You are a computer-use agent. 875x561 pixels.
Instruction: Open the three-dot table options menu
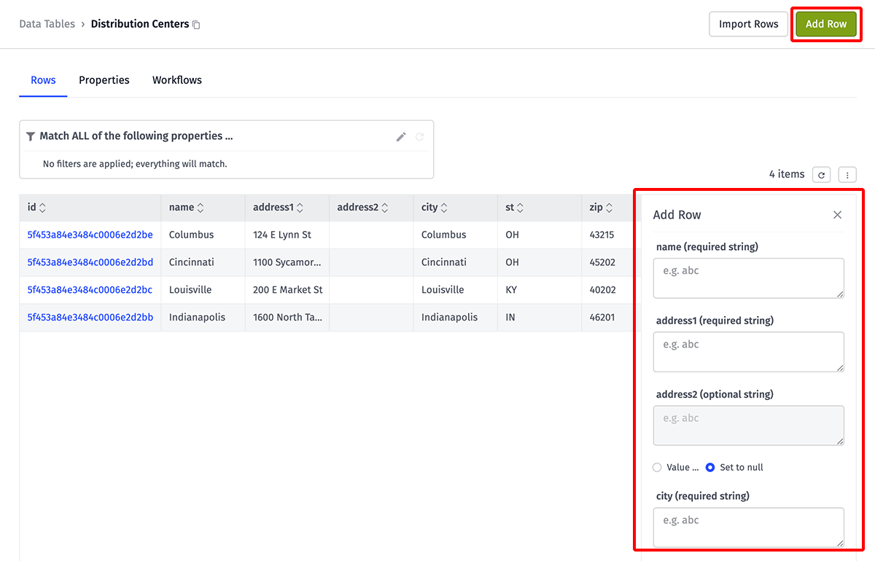[x=847, y=175]
